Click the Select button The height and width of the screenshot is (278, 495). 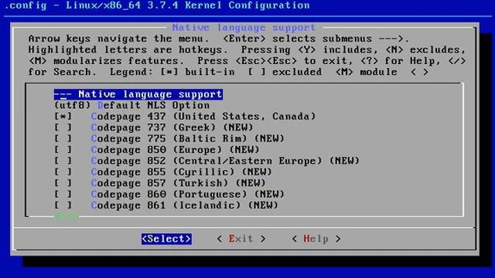pyautogui.click(x=166, y=239)
